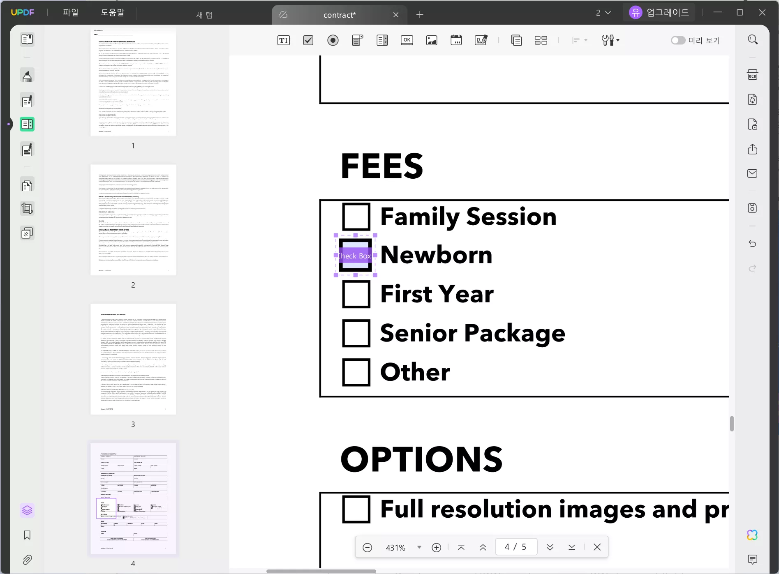Go to the next page

click(x=550, y=547)
